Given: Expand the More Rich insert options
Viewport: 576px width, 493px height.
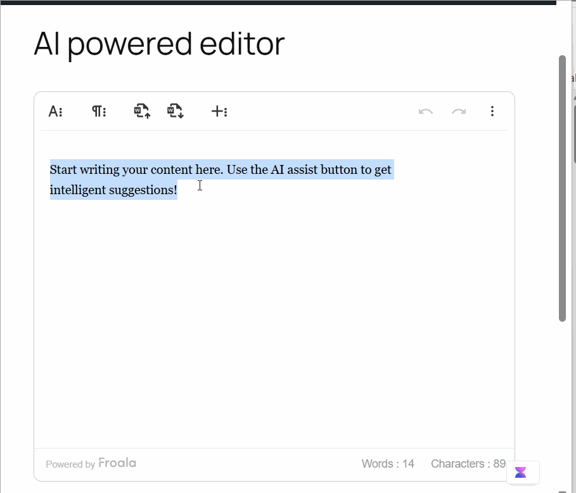Looking at the screenshot, I should point(219,111).
